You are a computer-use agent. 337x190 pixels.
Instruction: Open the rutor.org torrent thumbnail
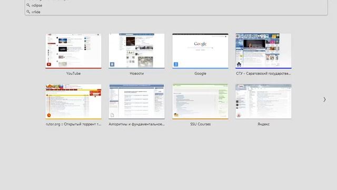click(x=73, y=101)
